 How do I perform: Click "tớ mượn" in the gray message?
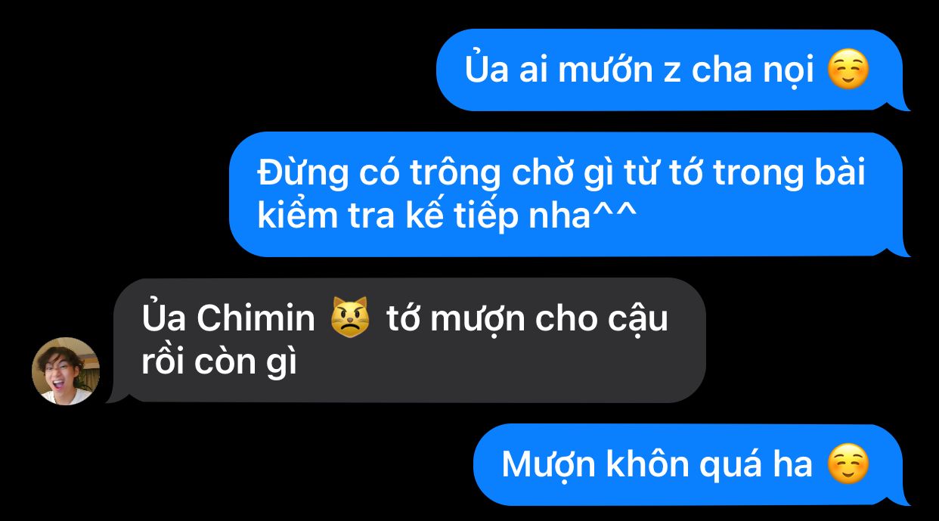tap(455, 320)
